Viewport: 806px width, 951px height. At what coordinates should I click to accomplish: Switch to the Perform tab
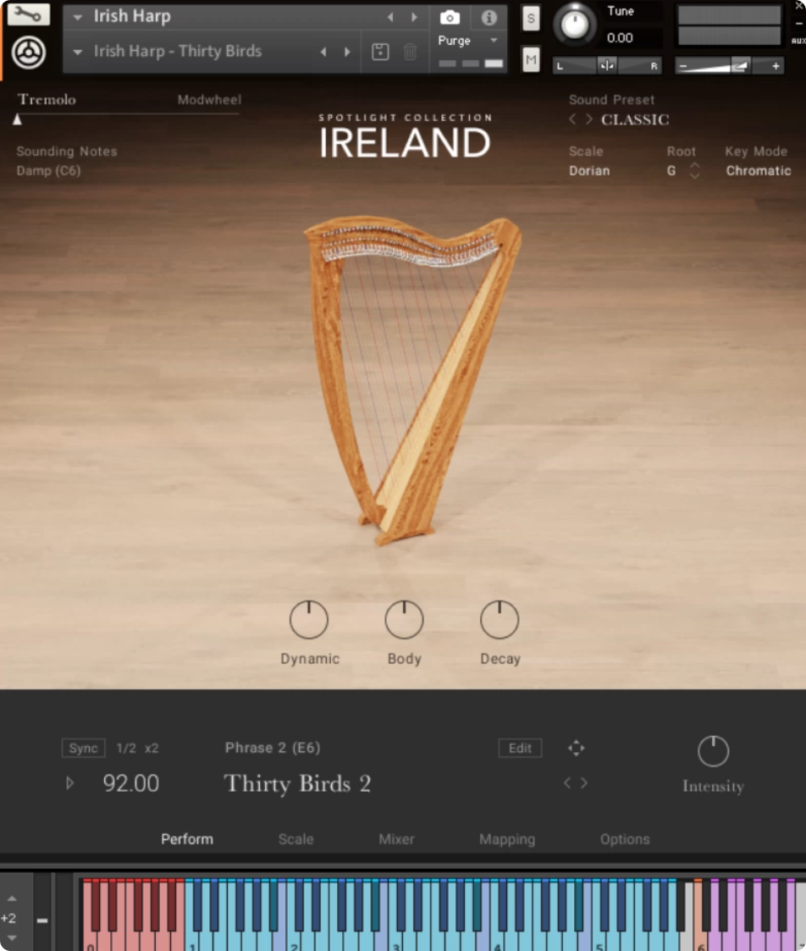(187, 839)
